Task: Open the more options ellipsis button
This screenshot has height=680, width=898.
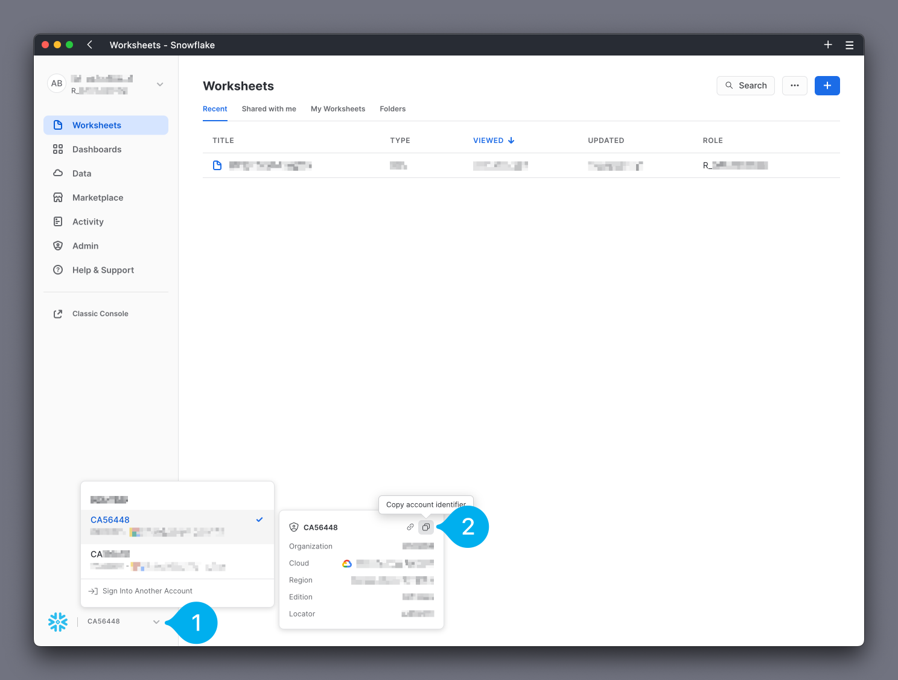Action: point(795,86)
